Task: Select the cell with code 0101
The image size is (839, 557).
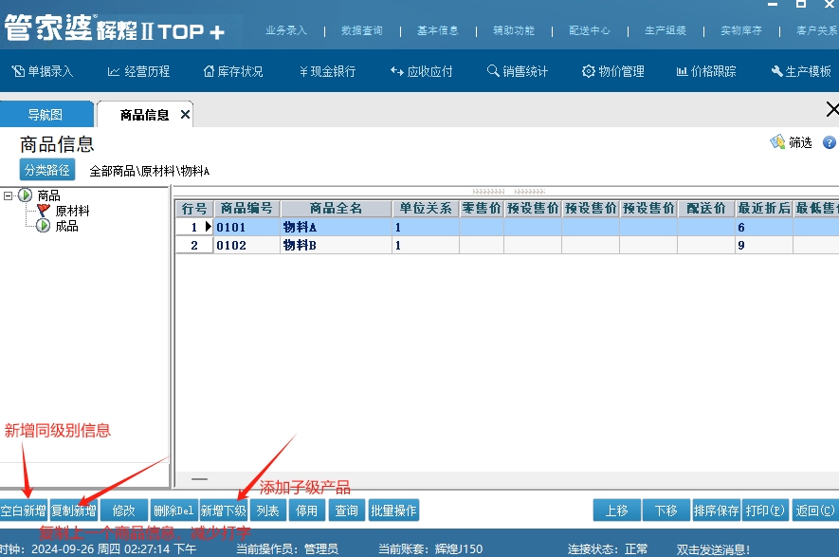Action: pyautogui.click(x=246, y=227)
